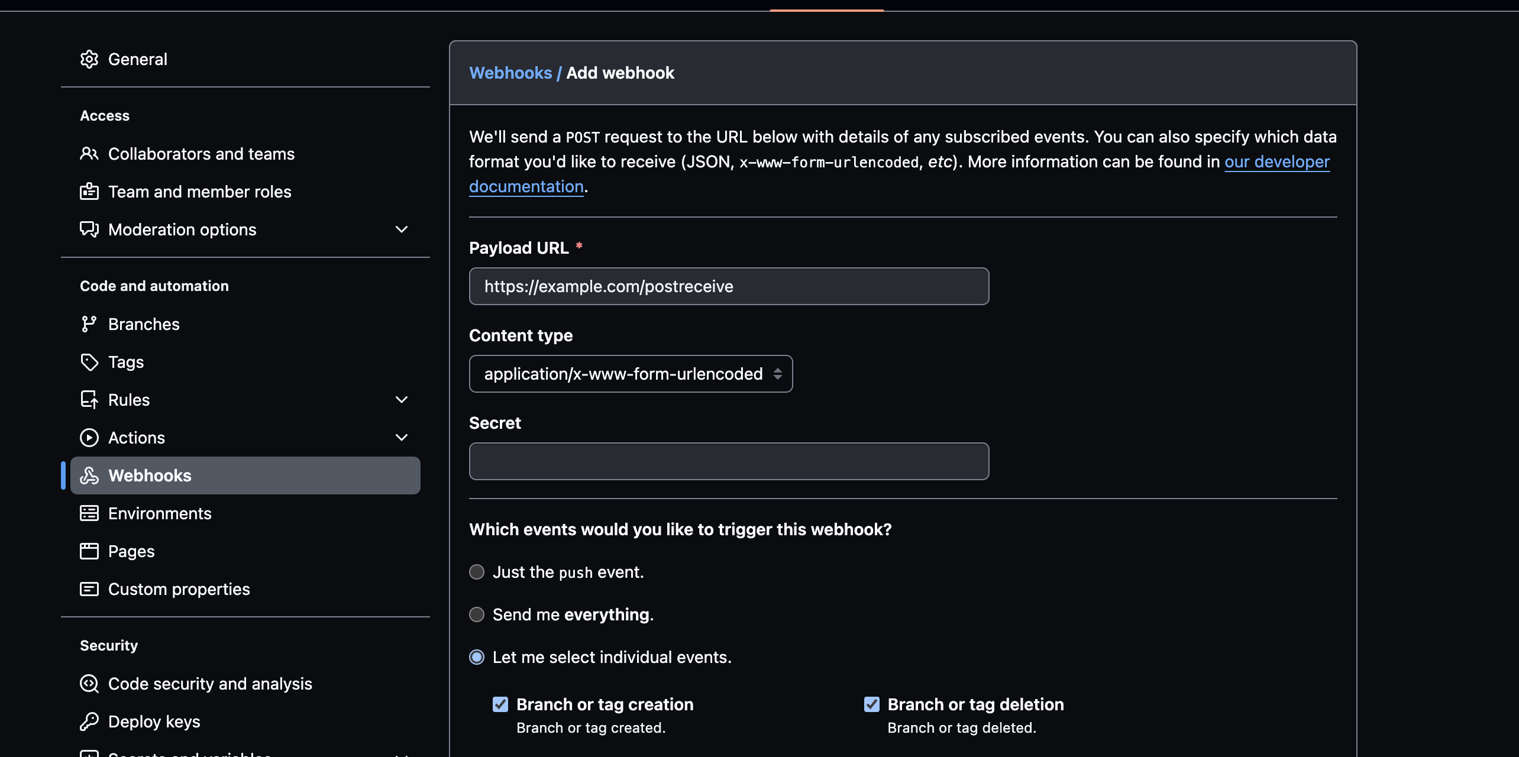Click the Actions play icon

[89, 438]
